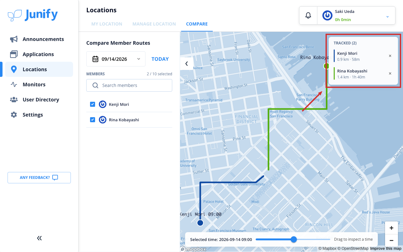Screen dimensions: 403x252
Task: Zoom out on the map
Action: [x=391, y=240]
